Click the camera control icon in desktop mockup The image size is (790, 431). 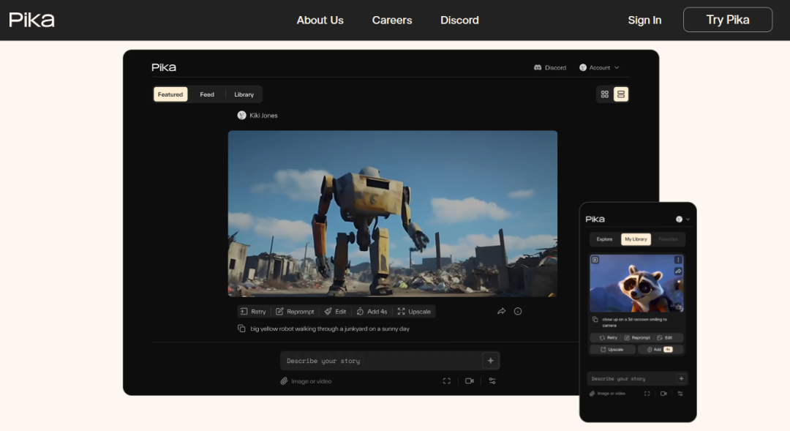pos(470,381)
